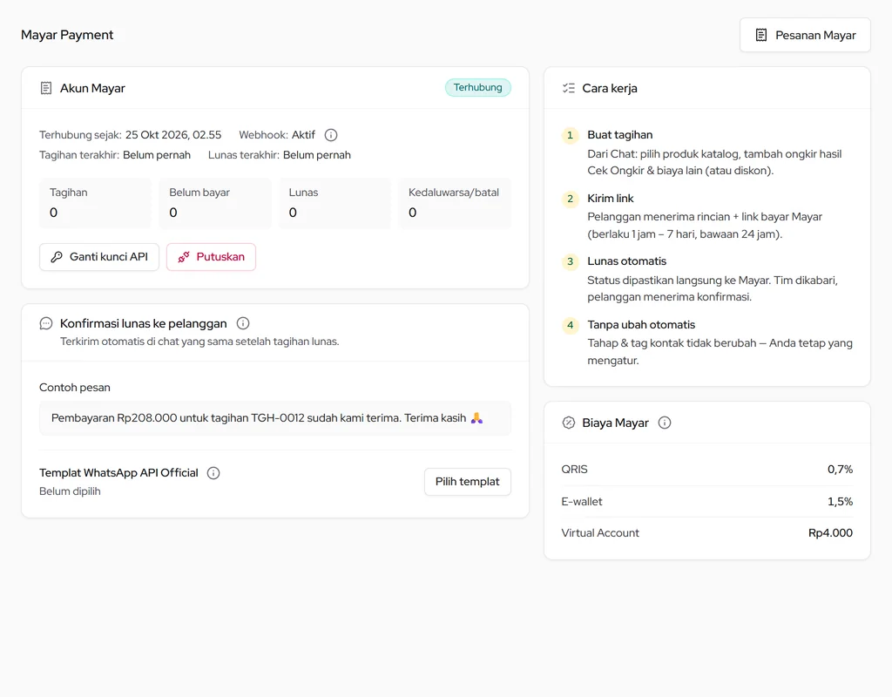
Task: Click the Terhubung status badge
Action: [478, 88]
